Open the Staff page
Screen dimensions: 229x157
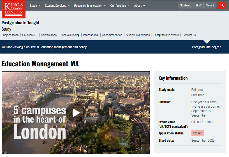(x=198, y=5)
